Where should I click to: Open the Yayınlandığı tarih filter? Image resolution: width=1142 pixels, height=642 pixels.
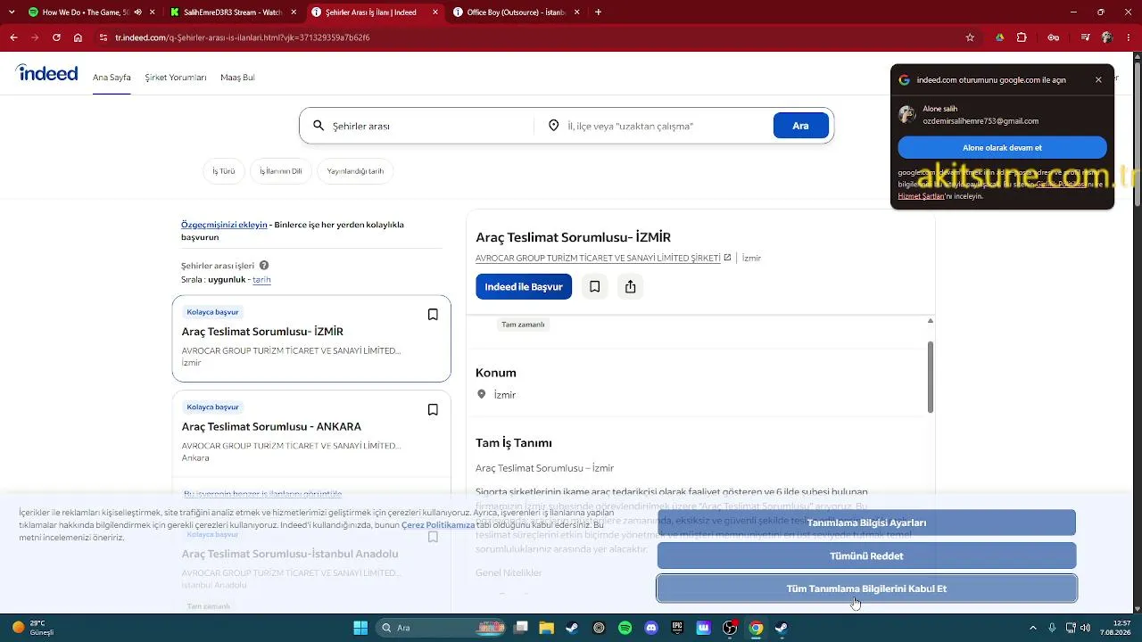pos(355,171)
